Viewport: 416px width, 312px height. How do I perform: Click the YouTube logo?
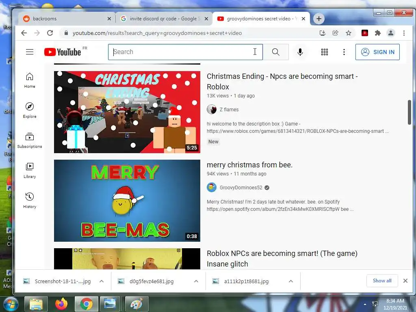pos(63,52)
